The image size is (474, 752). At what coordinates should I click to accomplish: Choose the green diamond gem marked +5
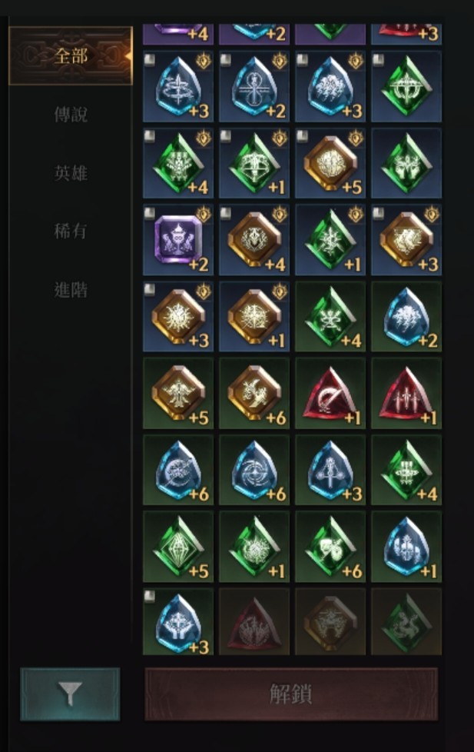[177, 547]
